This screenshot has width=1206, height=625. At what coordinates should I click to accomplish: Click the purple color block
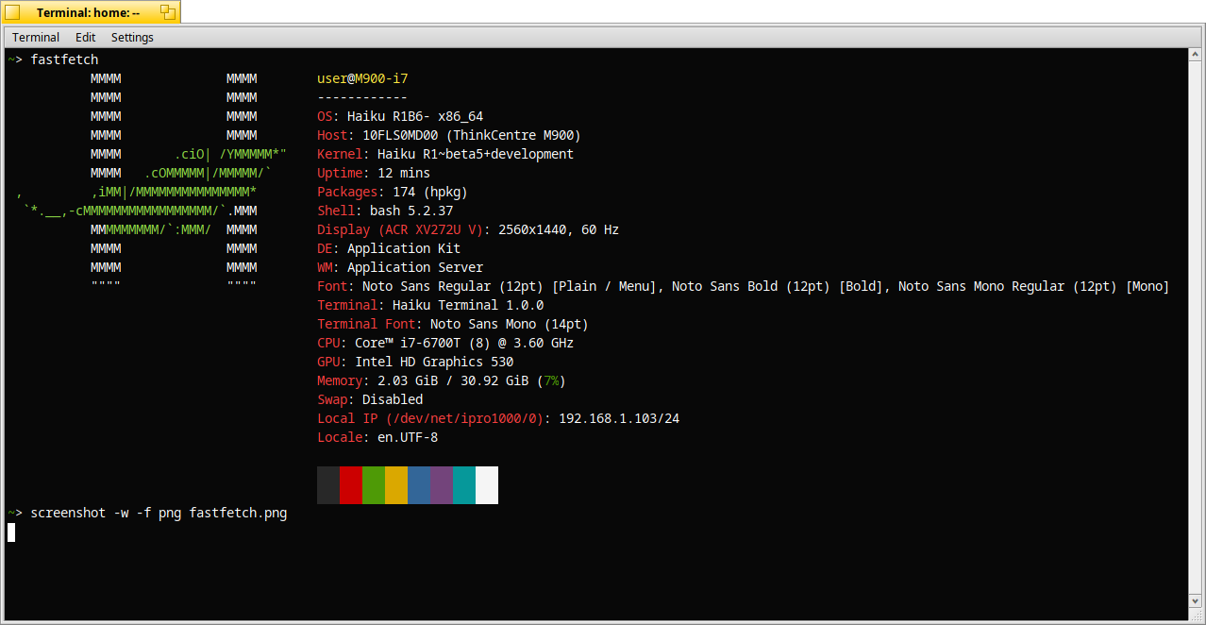pyautogui.click(x=442, y=485)
